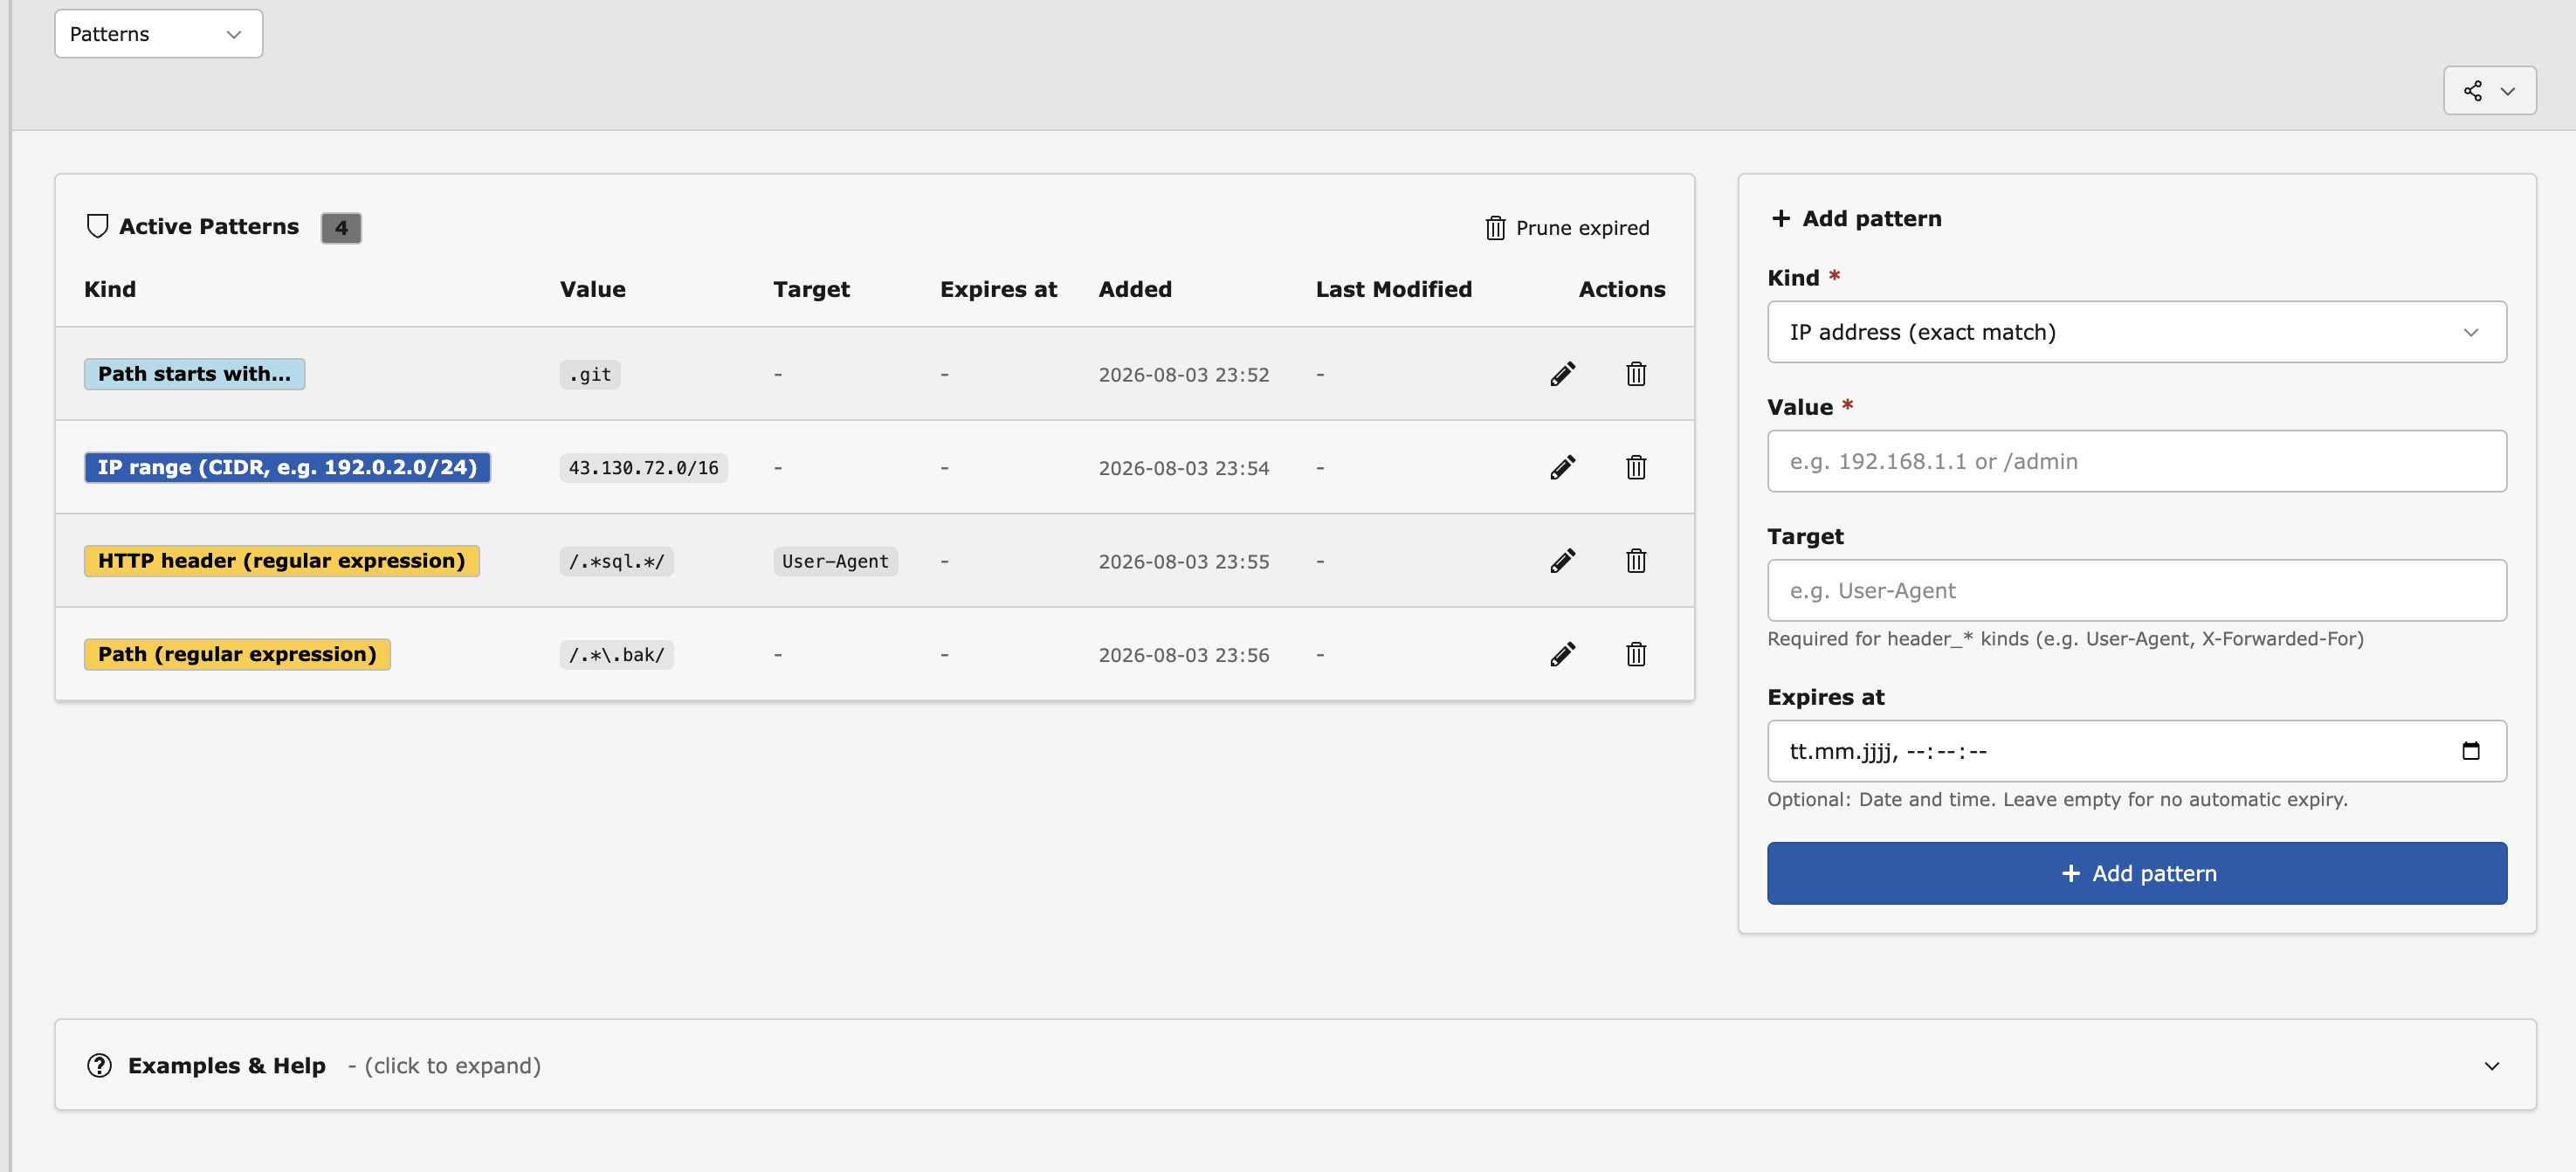The height and width of the screenshot is (1172, 2576).
Task: Focus the Target input field
Action: point(2136,590)
